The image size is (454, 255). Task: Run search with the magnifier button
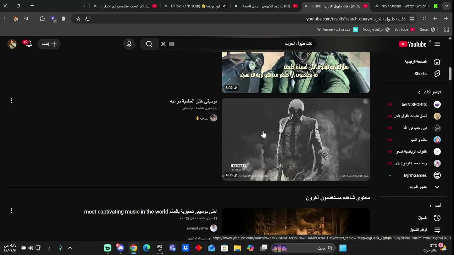(149, 44)
